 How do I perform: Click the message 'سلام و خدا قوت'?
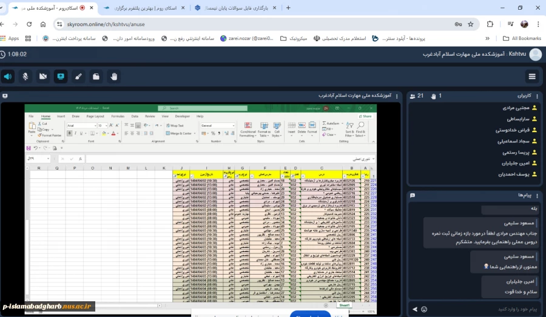521,292
